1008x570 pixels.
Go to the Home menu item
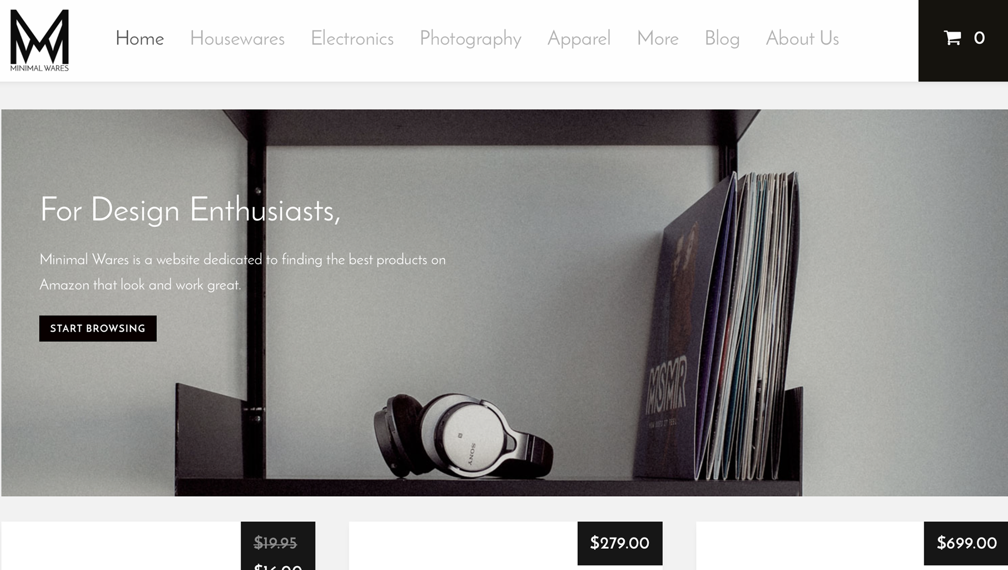click(140, 38)
